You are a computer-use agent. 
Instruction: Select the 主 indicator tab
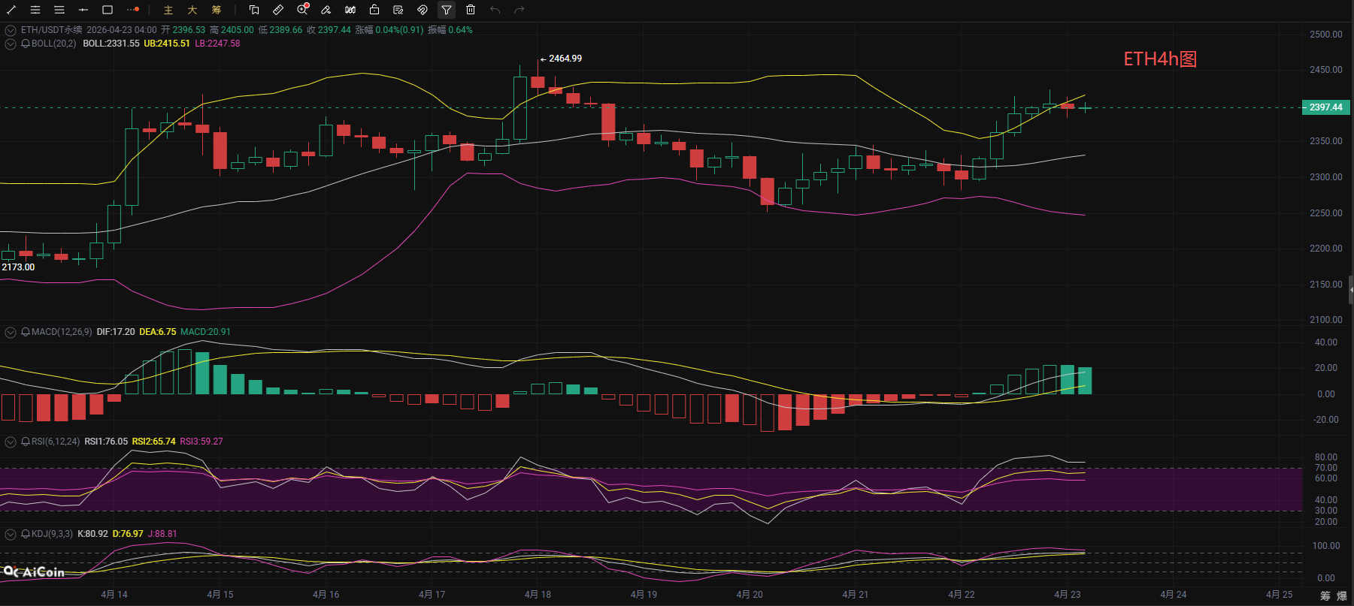(168, 10)
